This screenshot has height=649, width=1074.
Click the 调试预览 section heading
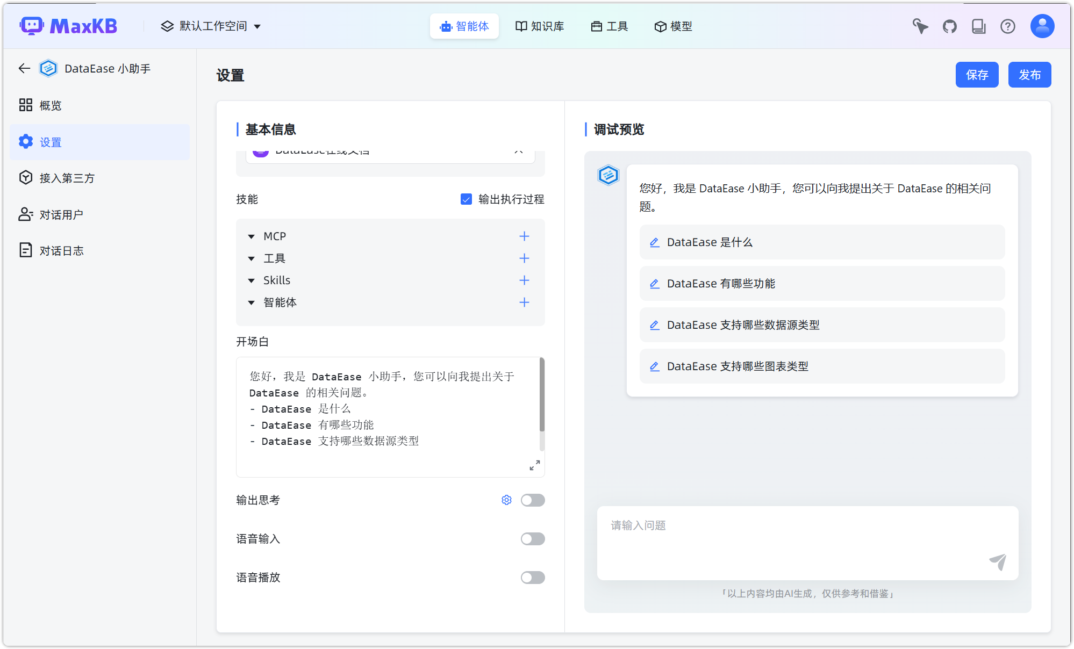click(x=619, y=129)
